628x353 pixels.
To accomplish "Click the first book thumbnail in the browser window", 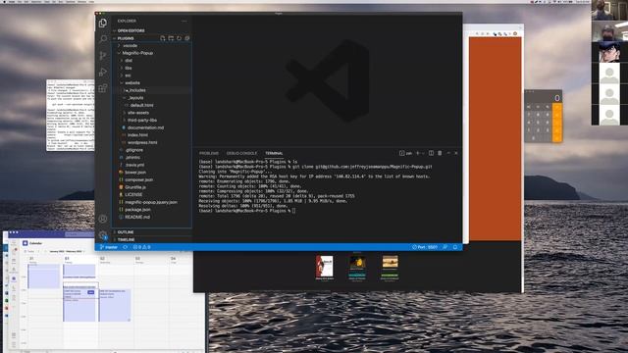I will point(325,267).
